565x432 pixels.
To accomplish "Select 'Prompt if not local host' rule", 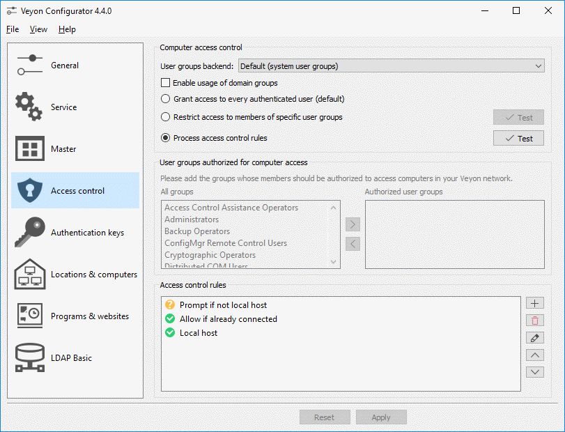I will 223,304.
